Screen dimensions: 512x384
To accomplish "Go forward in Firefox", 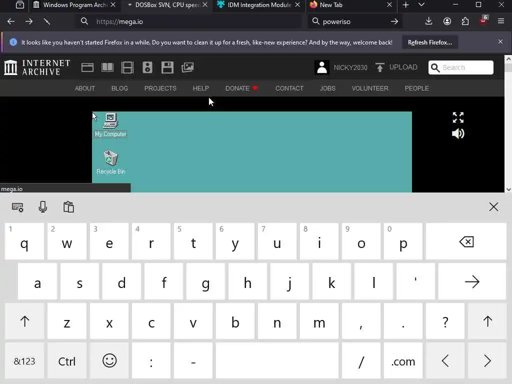I will pos(29,21).
